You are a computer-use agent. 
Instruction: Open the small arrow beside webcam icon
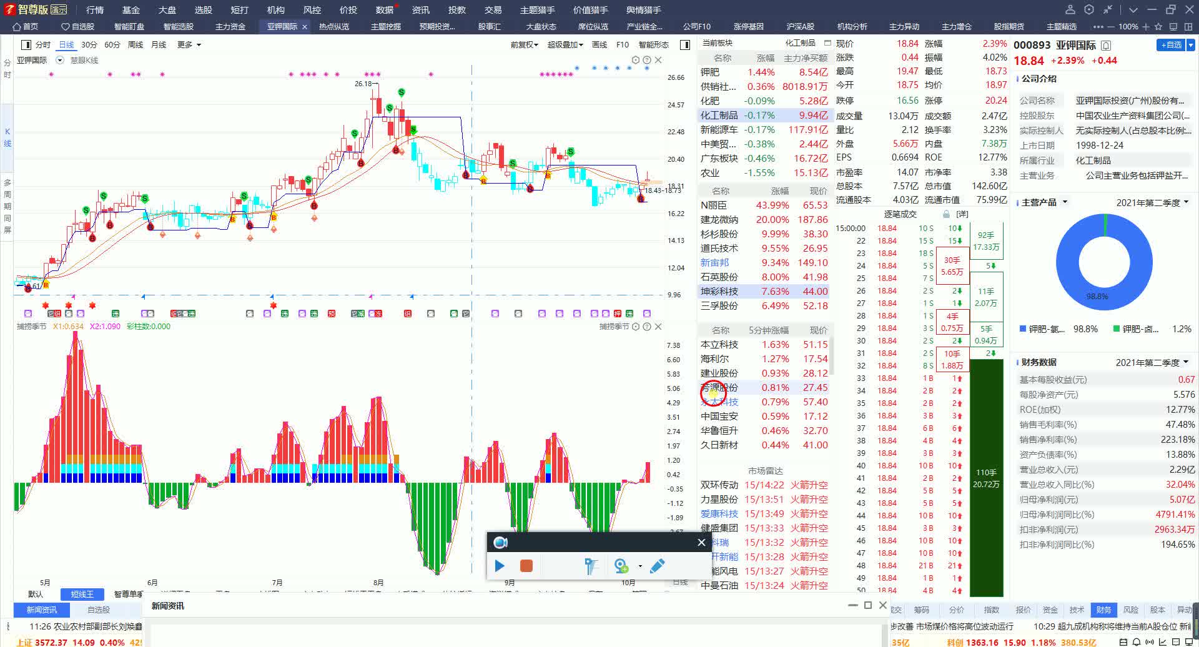640,566
